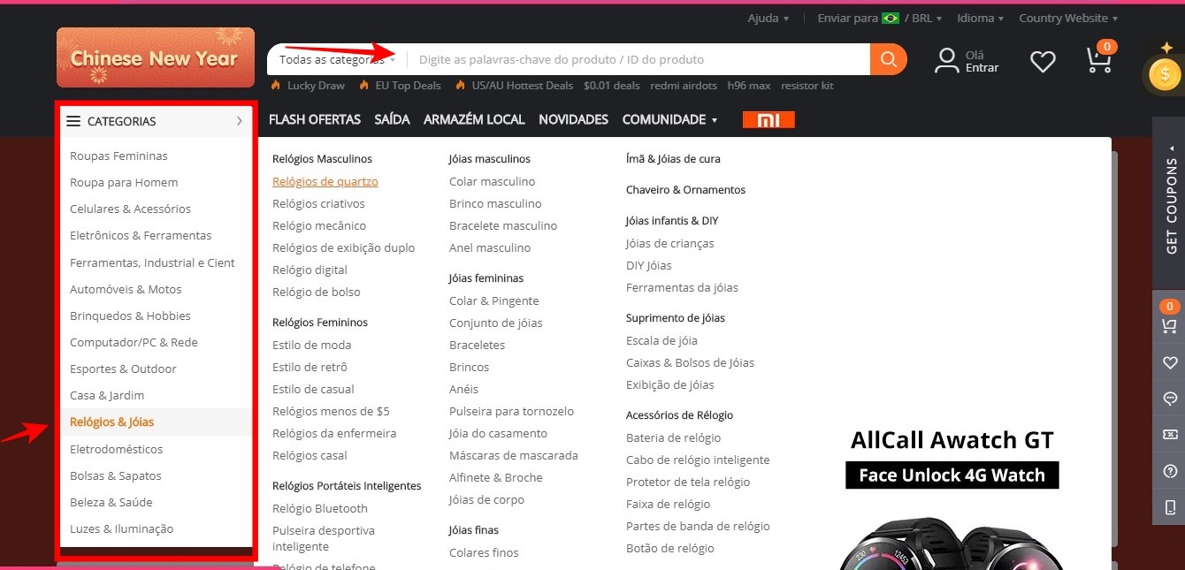This screenshot has width=1185, height=570.
Task: Open the Country Website dropdown
Action: (x=1068, y=18)
